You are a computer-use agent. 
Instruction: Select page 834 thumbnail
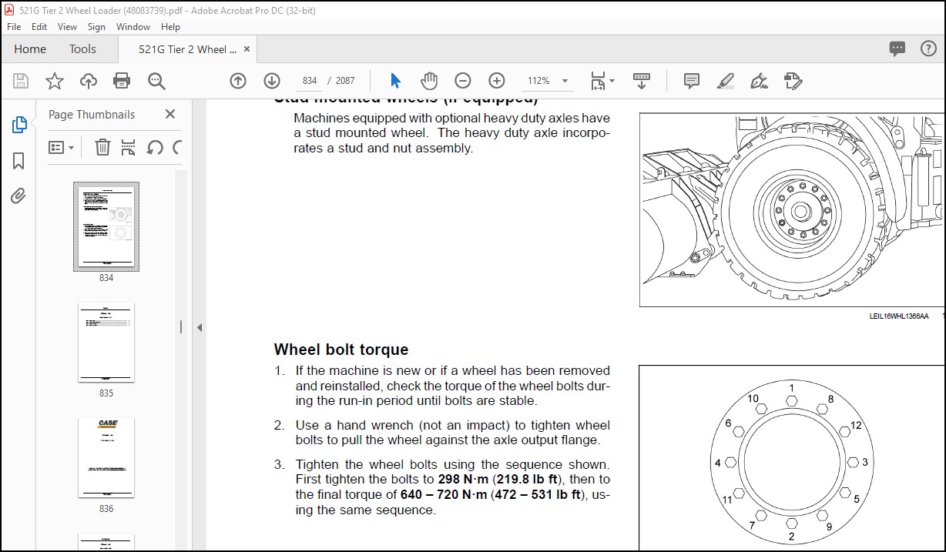106,226
